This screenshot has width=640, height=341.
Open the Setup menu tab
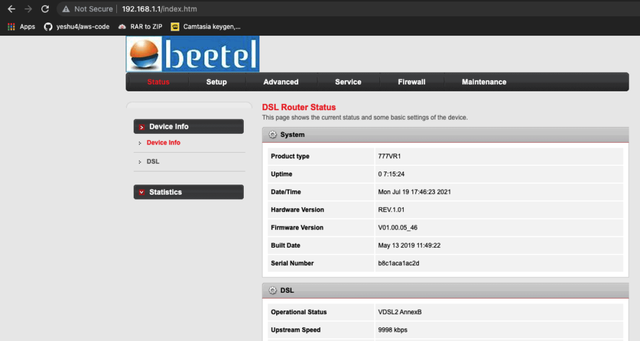[x=216, y=82]
